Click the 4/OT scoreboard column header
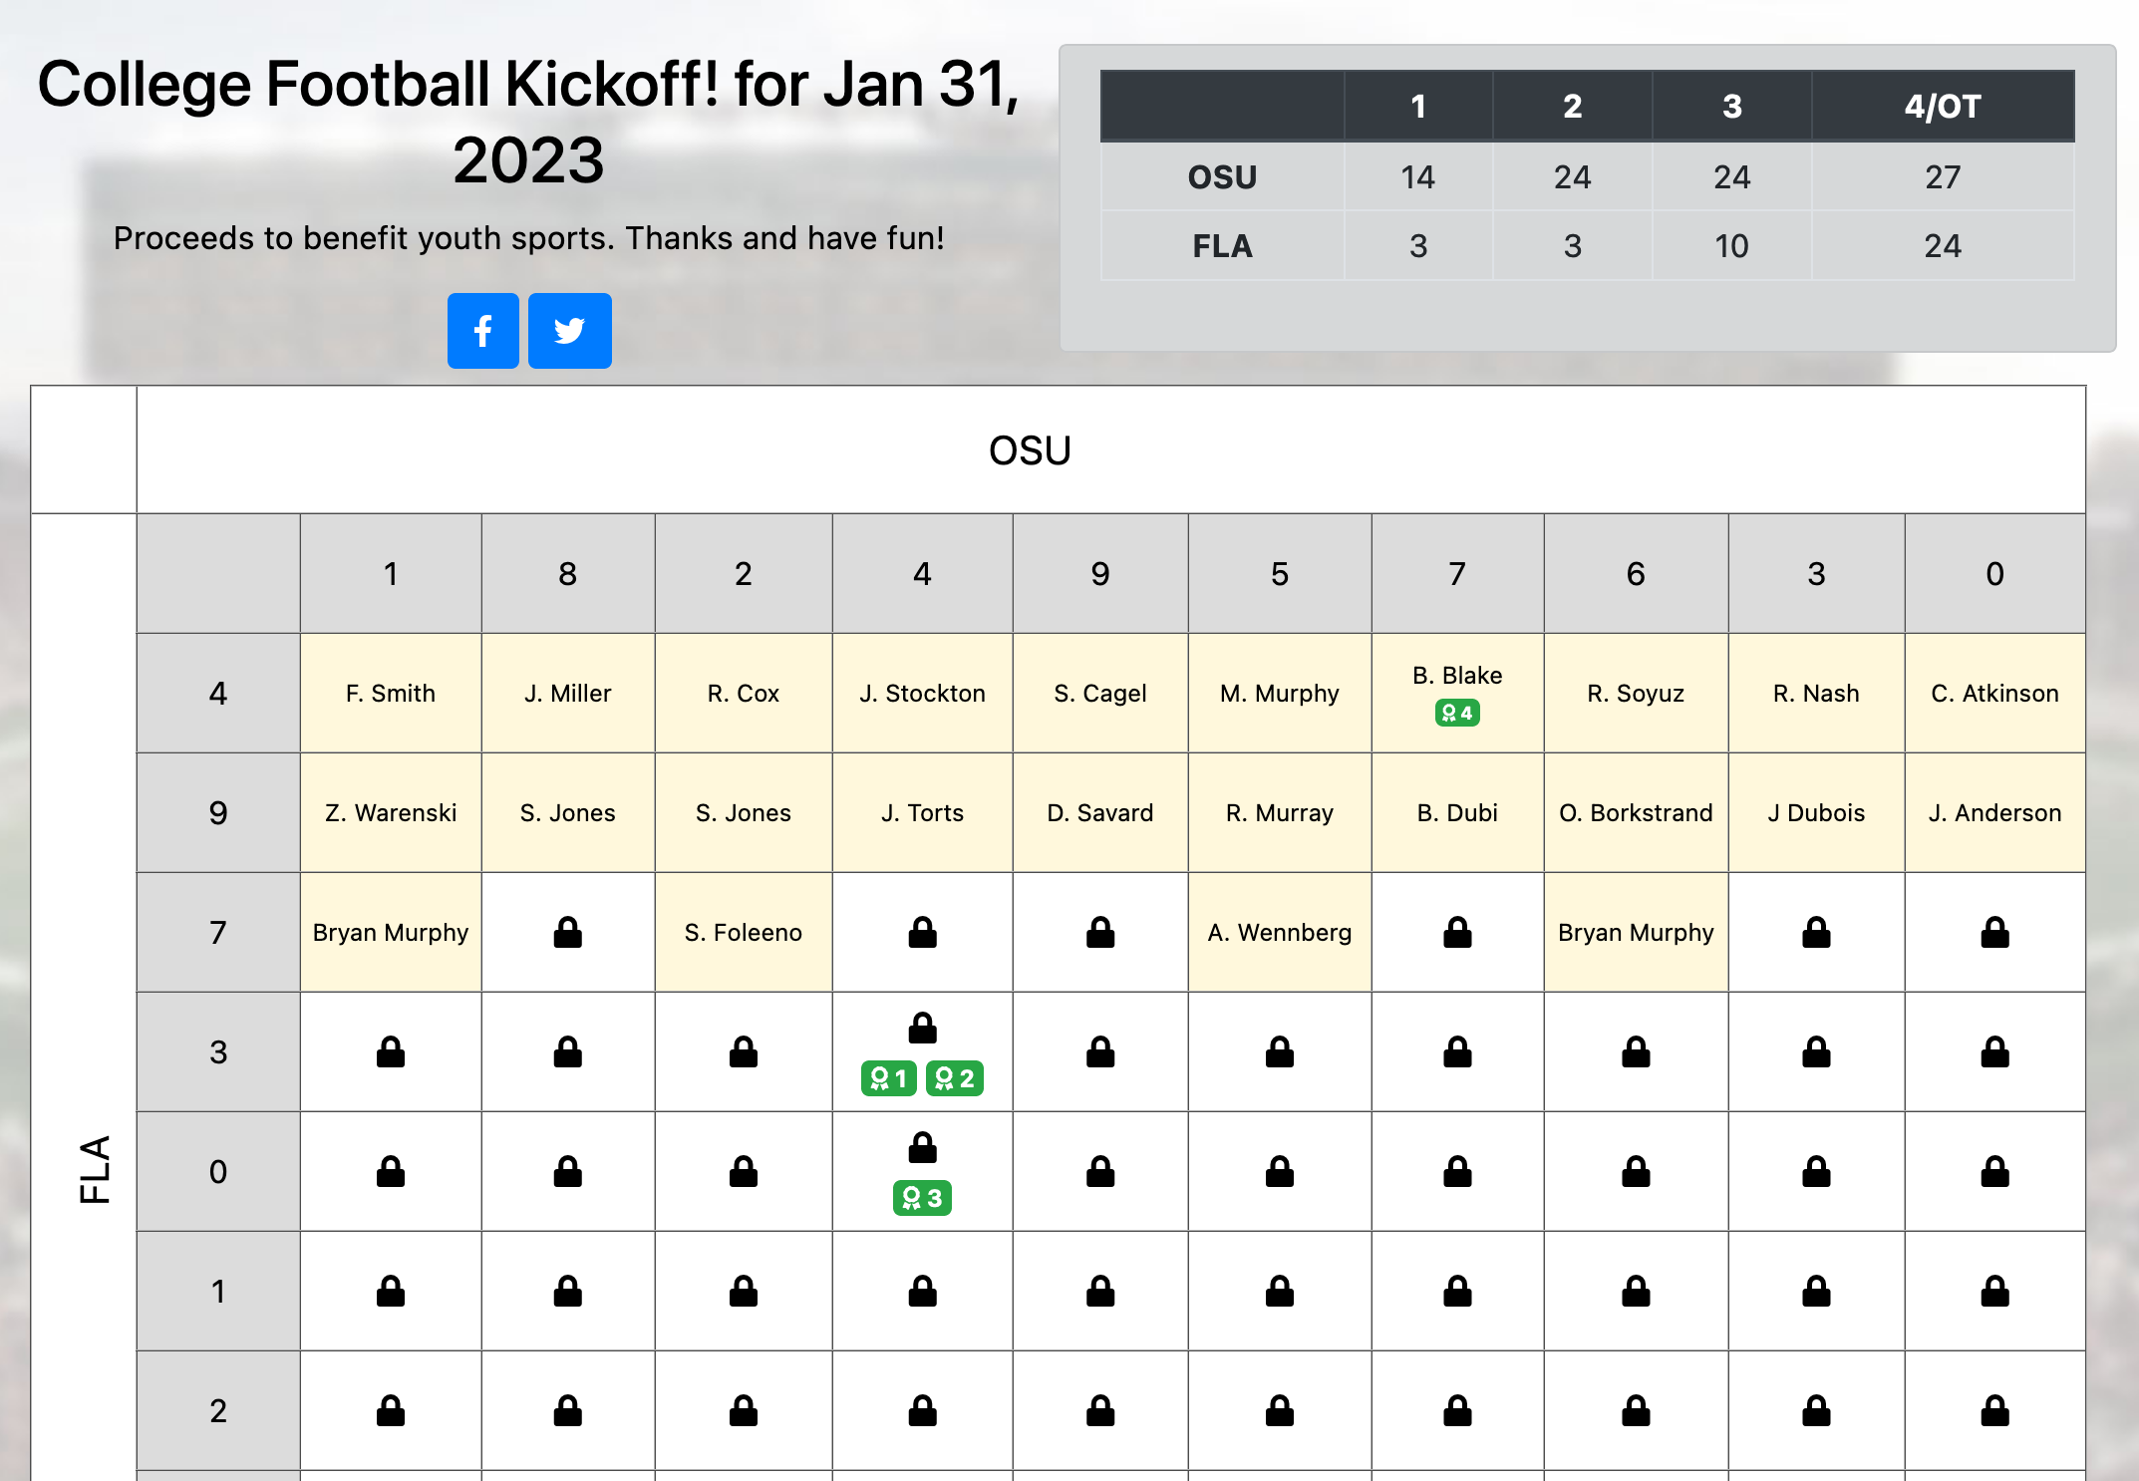 coord(1943,106)
